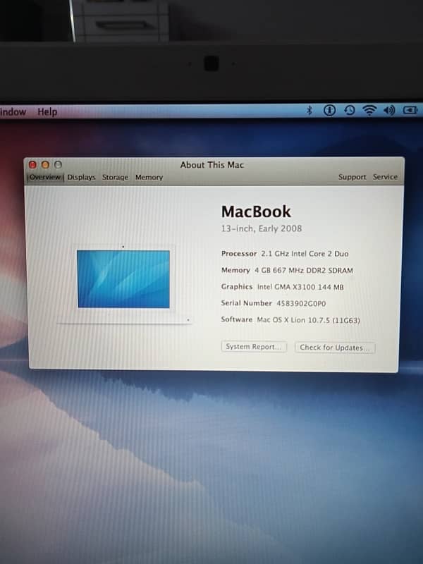The width and height of the screenshot is (423, 564).
Task: Open the Support link
Action: click(352, 177)
